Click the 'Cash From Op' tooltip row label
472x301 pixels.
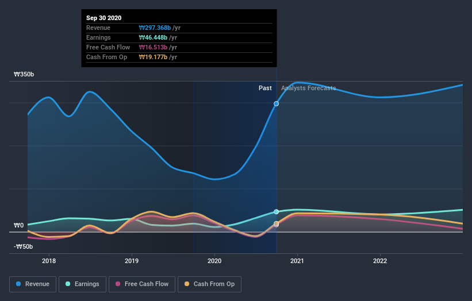click(106, 57)
